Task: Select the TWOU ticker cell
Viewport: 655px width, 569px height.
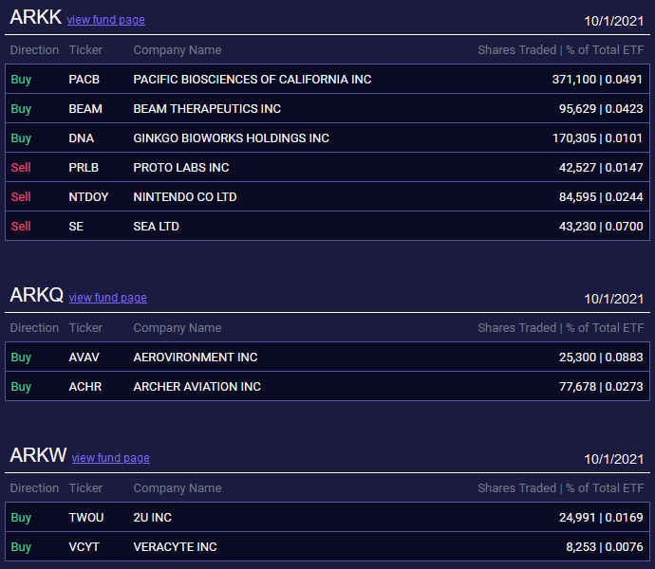Action: click(x=86, y=517)
